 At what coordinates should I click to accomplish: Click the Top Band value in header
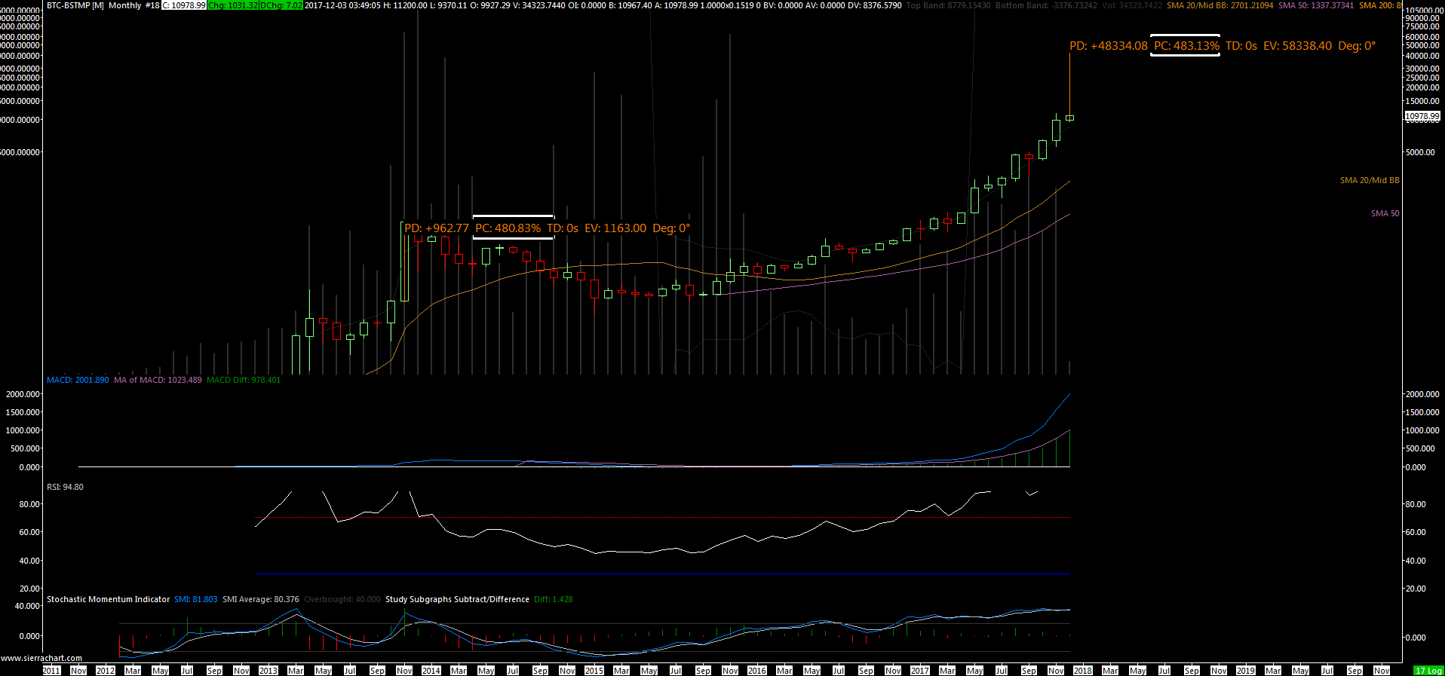click(x=948, y=5)
